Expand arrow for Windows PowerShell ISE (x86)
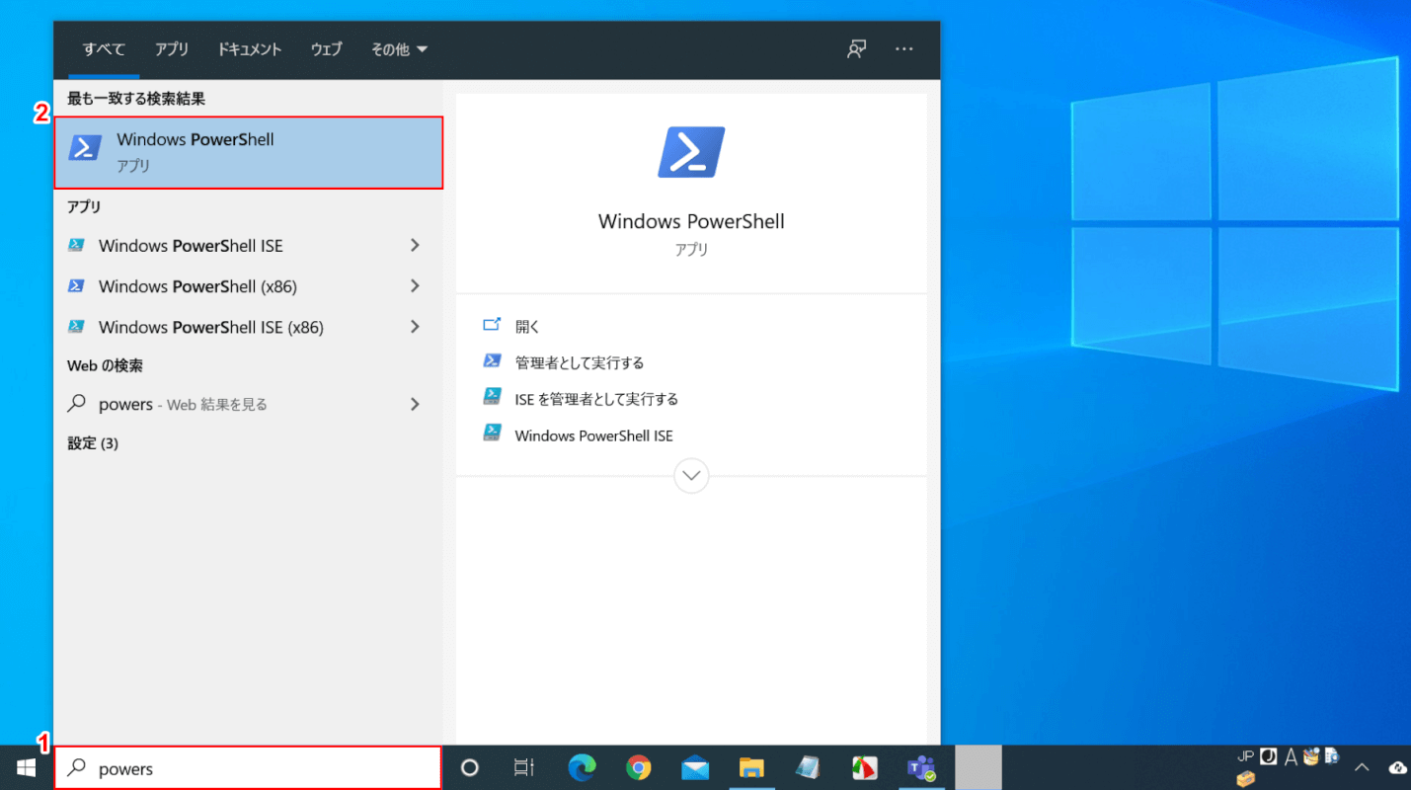This screenshot has height=790, width=1411. 415,326
